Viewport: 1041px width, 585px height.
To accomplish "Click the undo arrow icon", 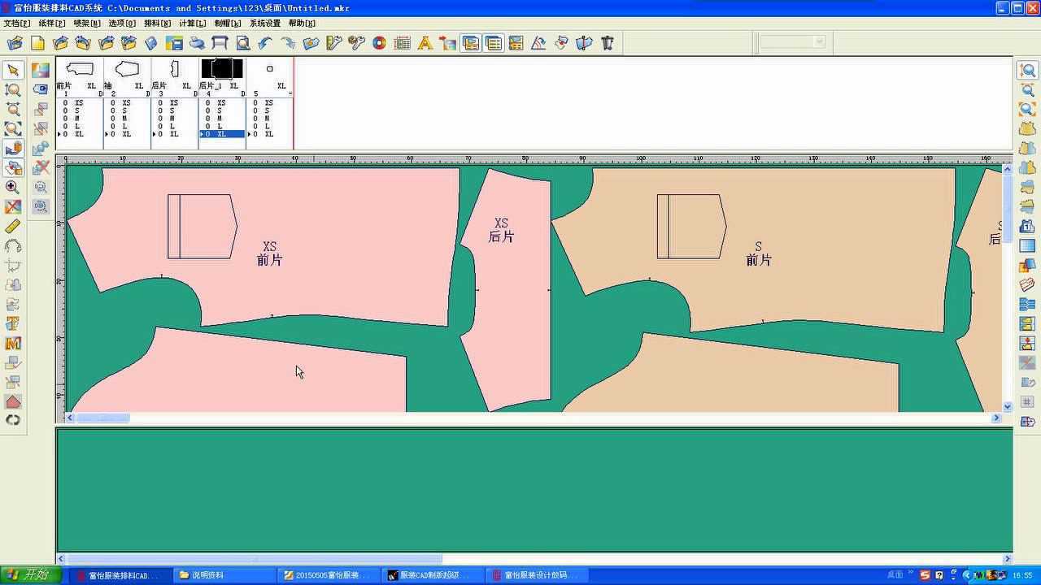I will pyautogui.click(x=265, y=43).
